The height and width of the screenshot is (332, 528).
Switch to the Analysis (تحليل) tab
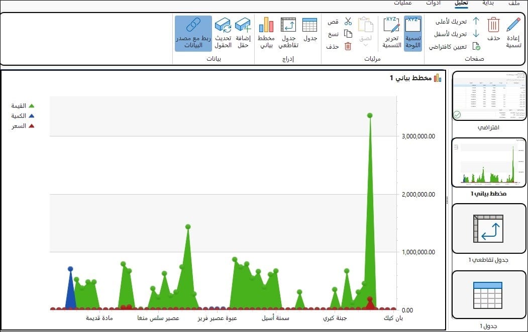point(461,3)
